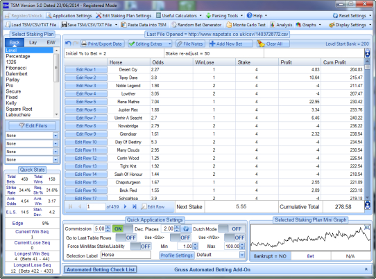Open the Default profile dropdown

(x=242, y=255)
